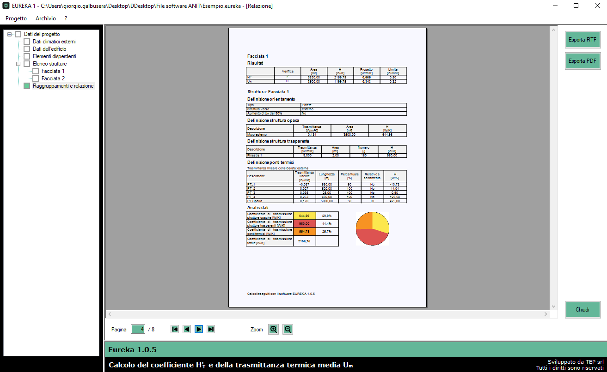
Task: Advance to the next report page
Action: click(199, 329)
